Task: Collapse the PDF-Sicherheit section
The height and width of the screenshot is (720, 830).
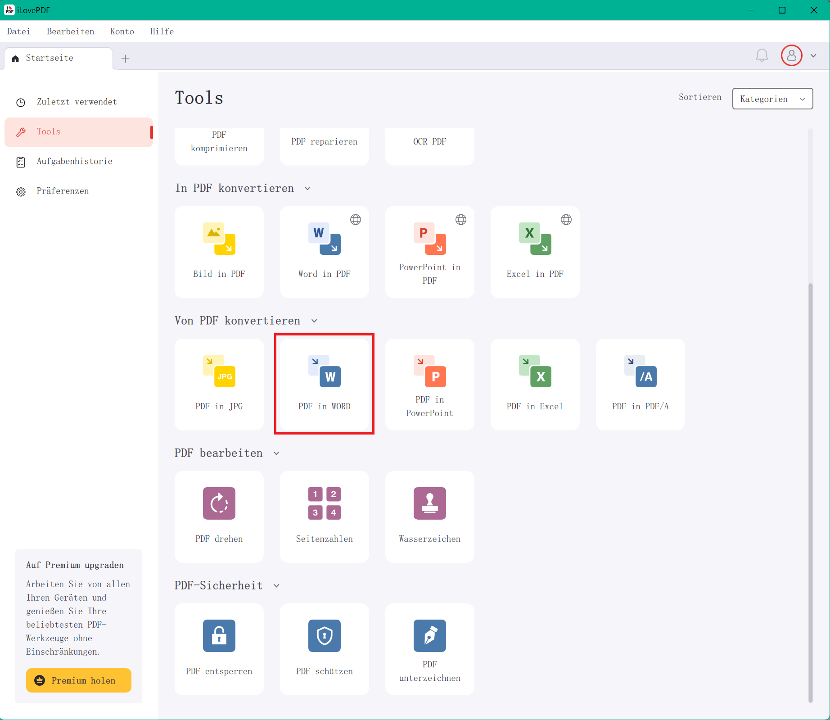Action: [276, 585]
